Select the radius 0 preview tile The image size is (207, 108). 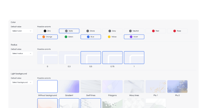pyautogui.click(x=47, y=58)
